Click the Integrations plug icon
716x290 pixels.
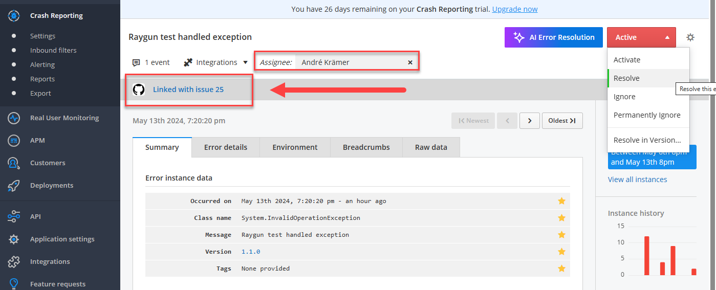187,62
